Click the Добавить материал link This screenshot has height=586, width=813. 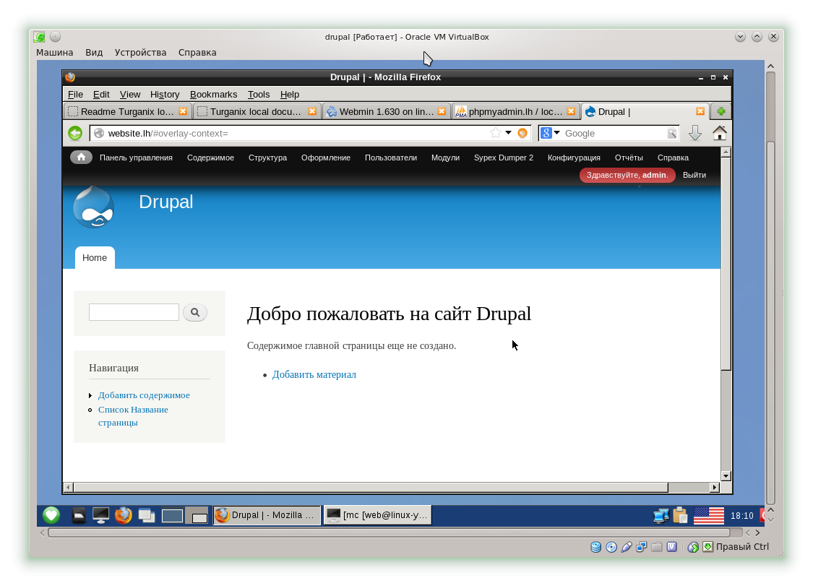click(314, 374)
